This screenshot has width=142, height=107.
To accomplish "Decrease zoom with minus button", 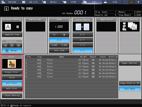I will [x=54, y=35].
